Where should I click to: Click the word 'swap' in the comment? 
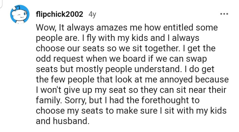point(196,59)
